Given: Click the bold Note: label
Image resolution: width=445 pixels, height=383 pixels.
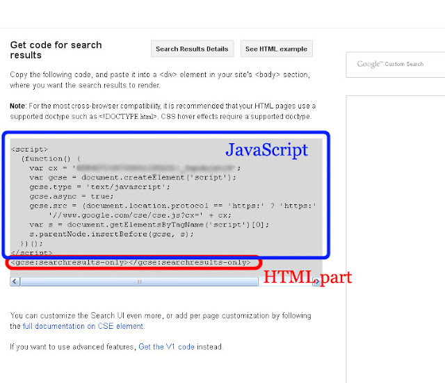Looking at the screenshot, I should [x=18, y=106].
